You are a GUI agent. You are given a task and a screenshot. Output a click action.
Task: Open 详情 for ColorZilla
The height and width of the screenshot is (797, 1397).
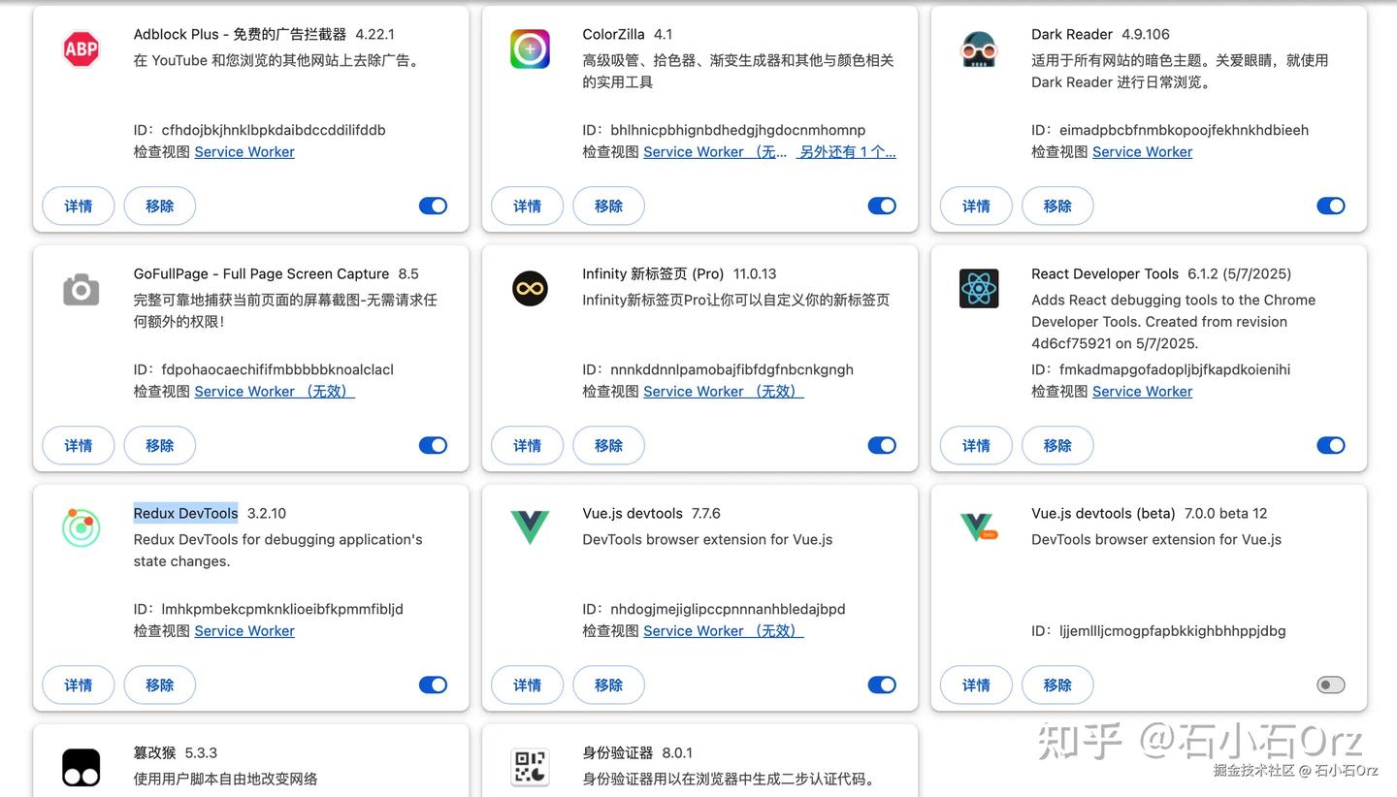coord(528,206)
